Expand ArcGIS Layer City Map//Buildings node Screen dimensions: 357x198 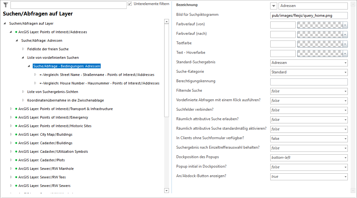pos(11,134)
